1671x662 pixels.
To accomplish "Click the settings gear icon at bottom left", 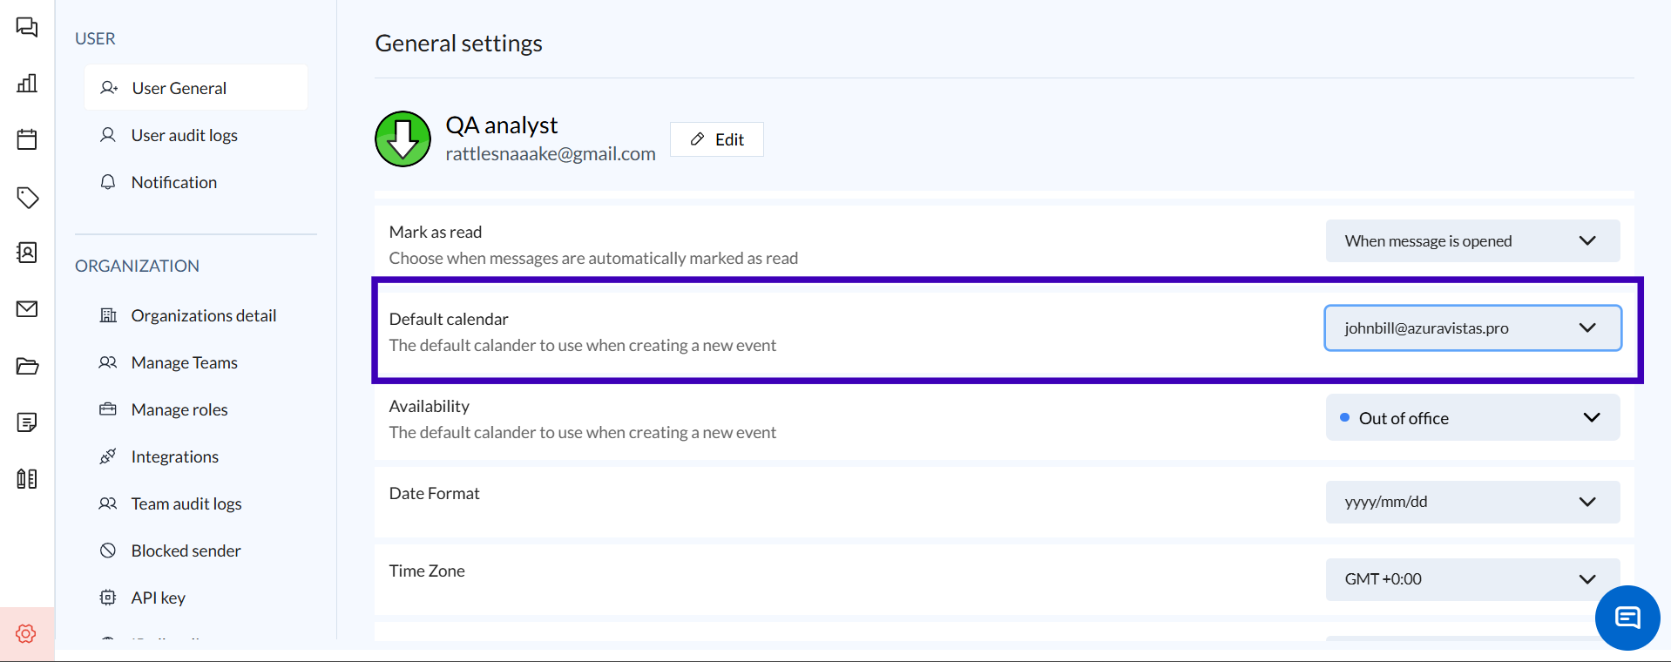I will [26, 633].
